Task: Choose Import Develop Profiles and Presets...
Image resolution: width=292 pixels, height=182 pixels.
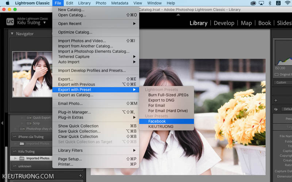Action: (96, 70)
